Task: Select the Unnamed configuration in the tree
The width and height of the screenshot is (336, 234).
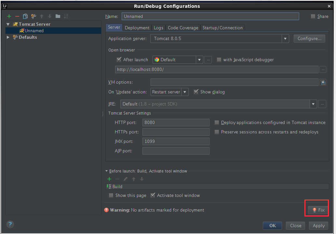Action: (53, 31)
